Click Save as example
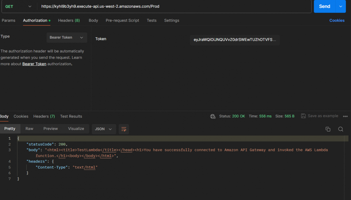 [319, 116]
